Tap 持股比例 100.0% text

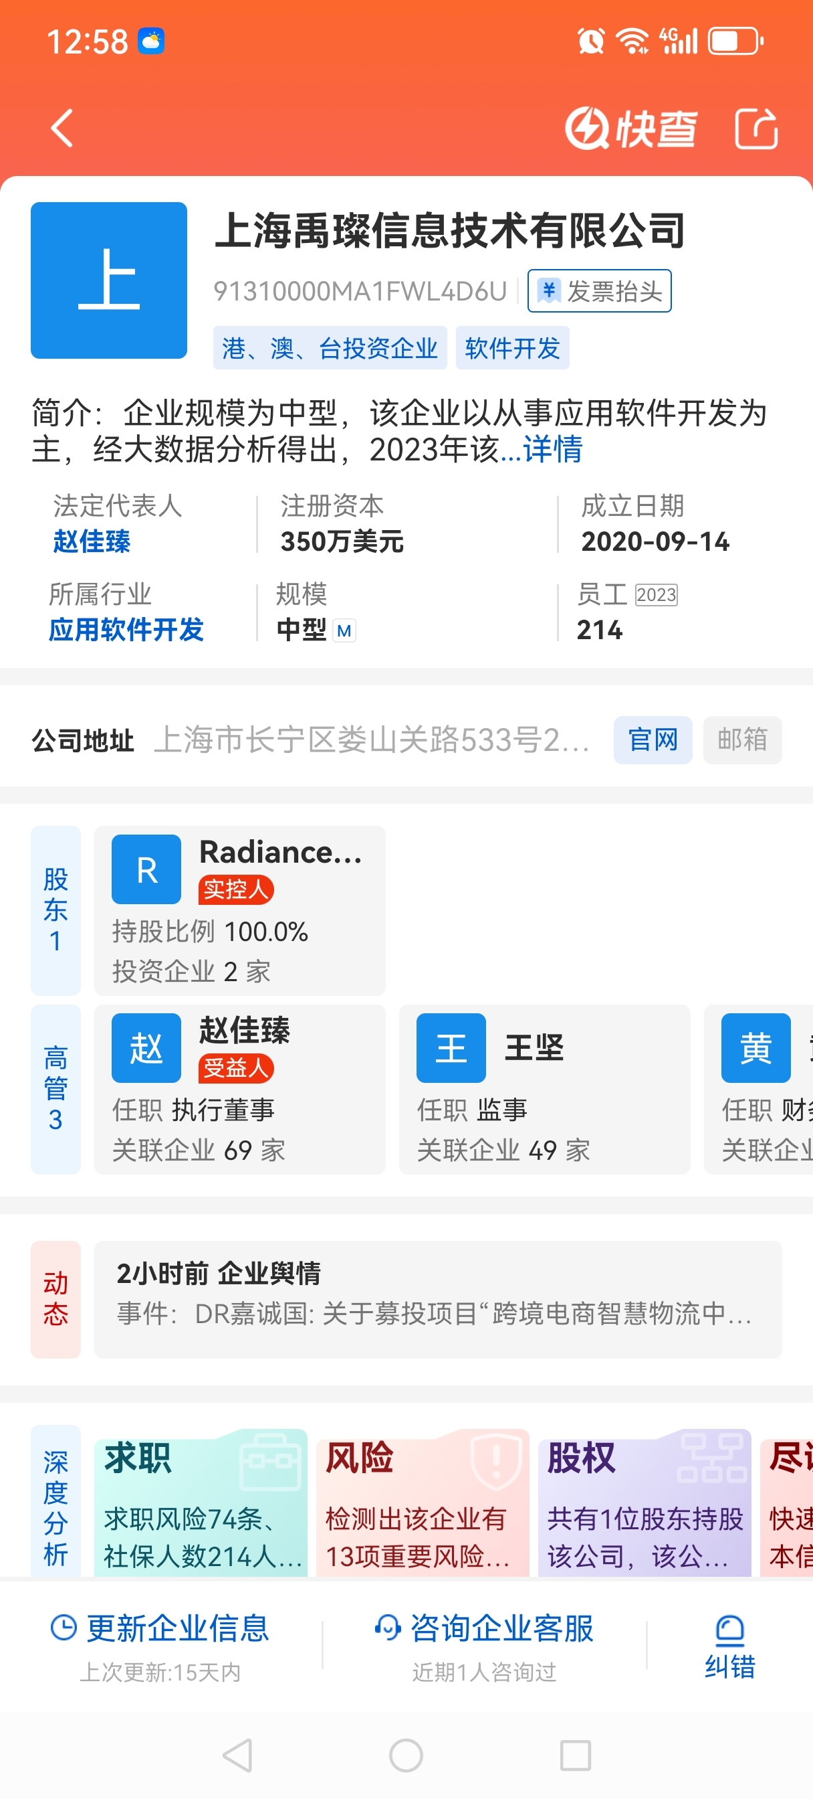[210, 932]
